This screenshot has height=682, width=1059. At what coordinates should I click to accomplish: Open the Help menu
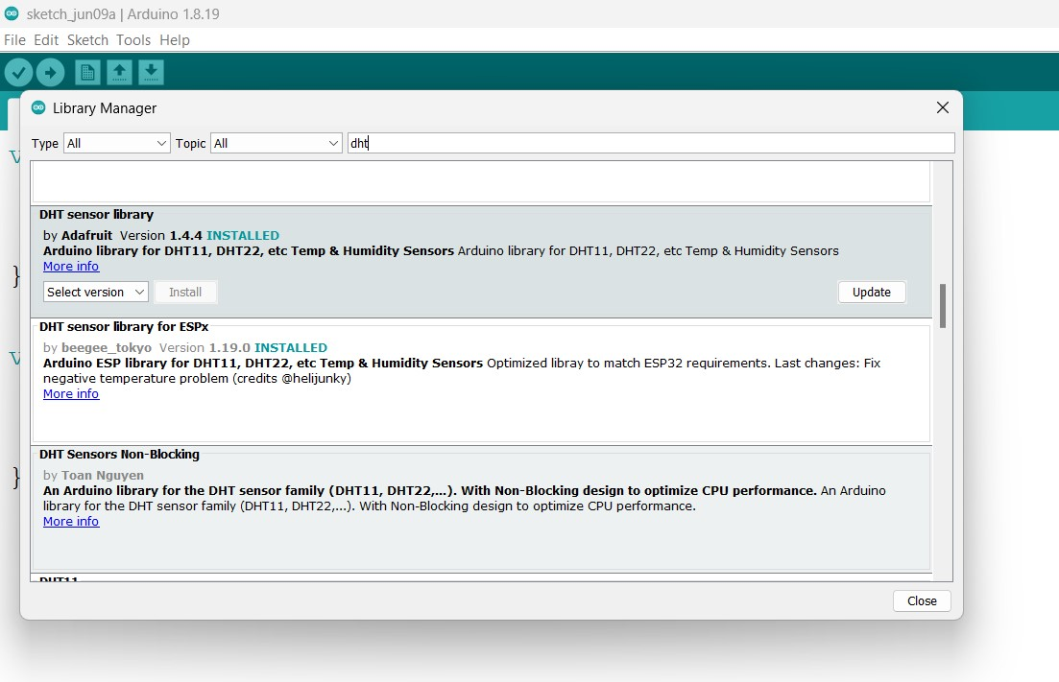click(175, 40)
